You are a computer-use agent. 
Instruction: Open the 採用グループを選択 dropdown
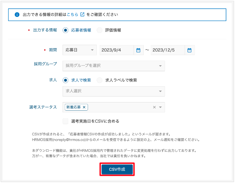point(114,66)
